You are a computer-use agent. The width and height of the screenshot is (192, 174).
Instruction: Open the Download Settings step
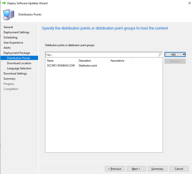tap(15, 74)
